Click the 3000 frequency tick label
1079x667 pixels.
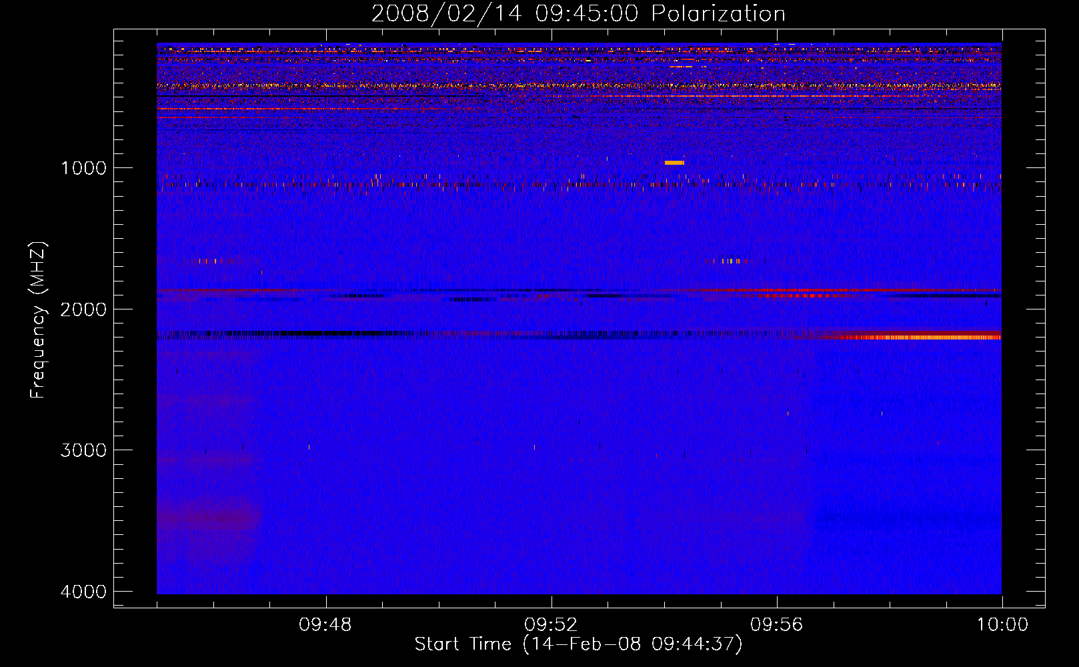[84, 450]
